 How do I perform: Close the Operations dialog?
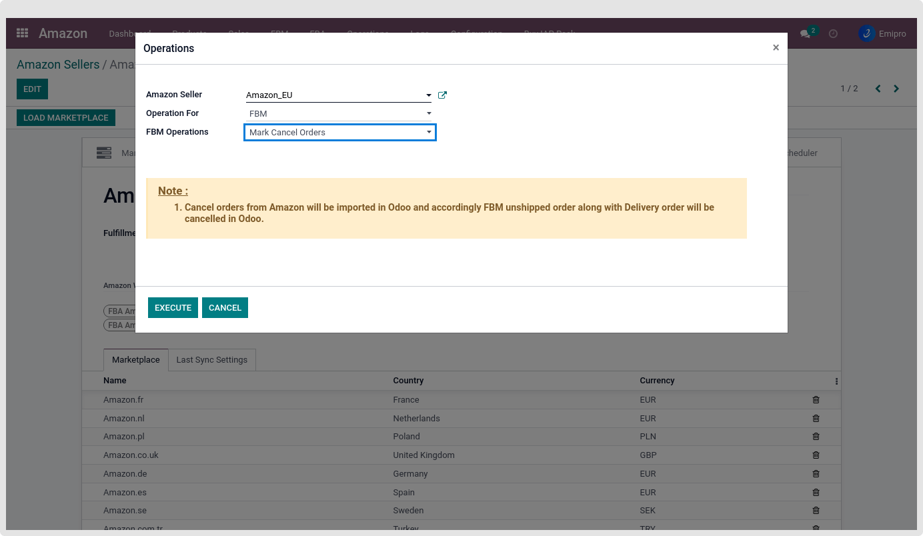(776, 48)
